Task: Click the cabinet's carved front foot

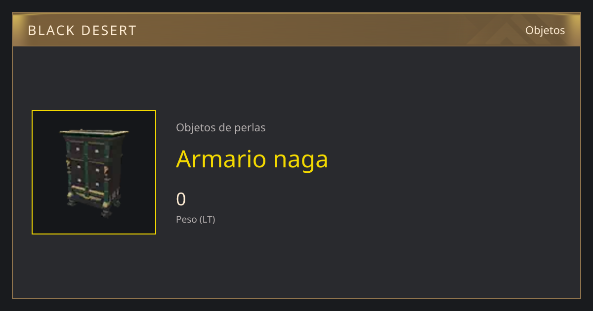Action: point(105,212)
